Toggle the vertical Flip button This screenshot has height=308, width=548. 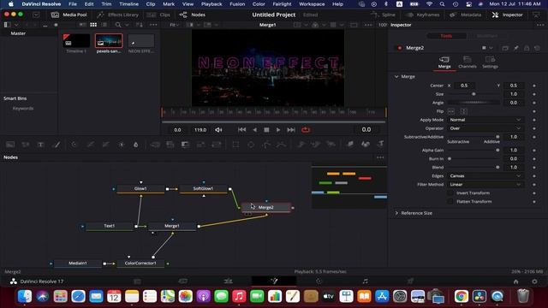[464, 111]
